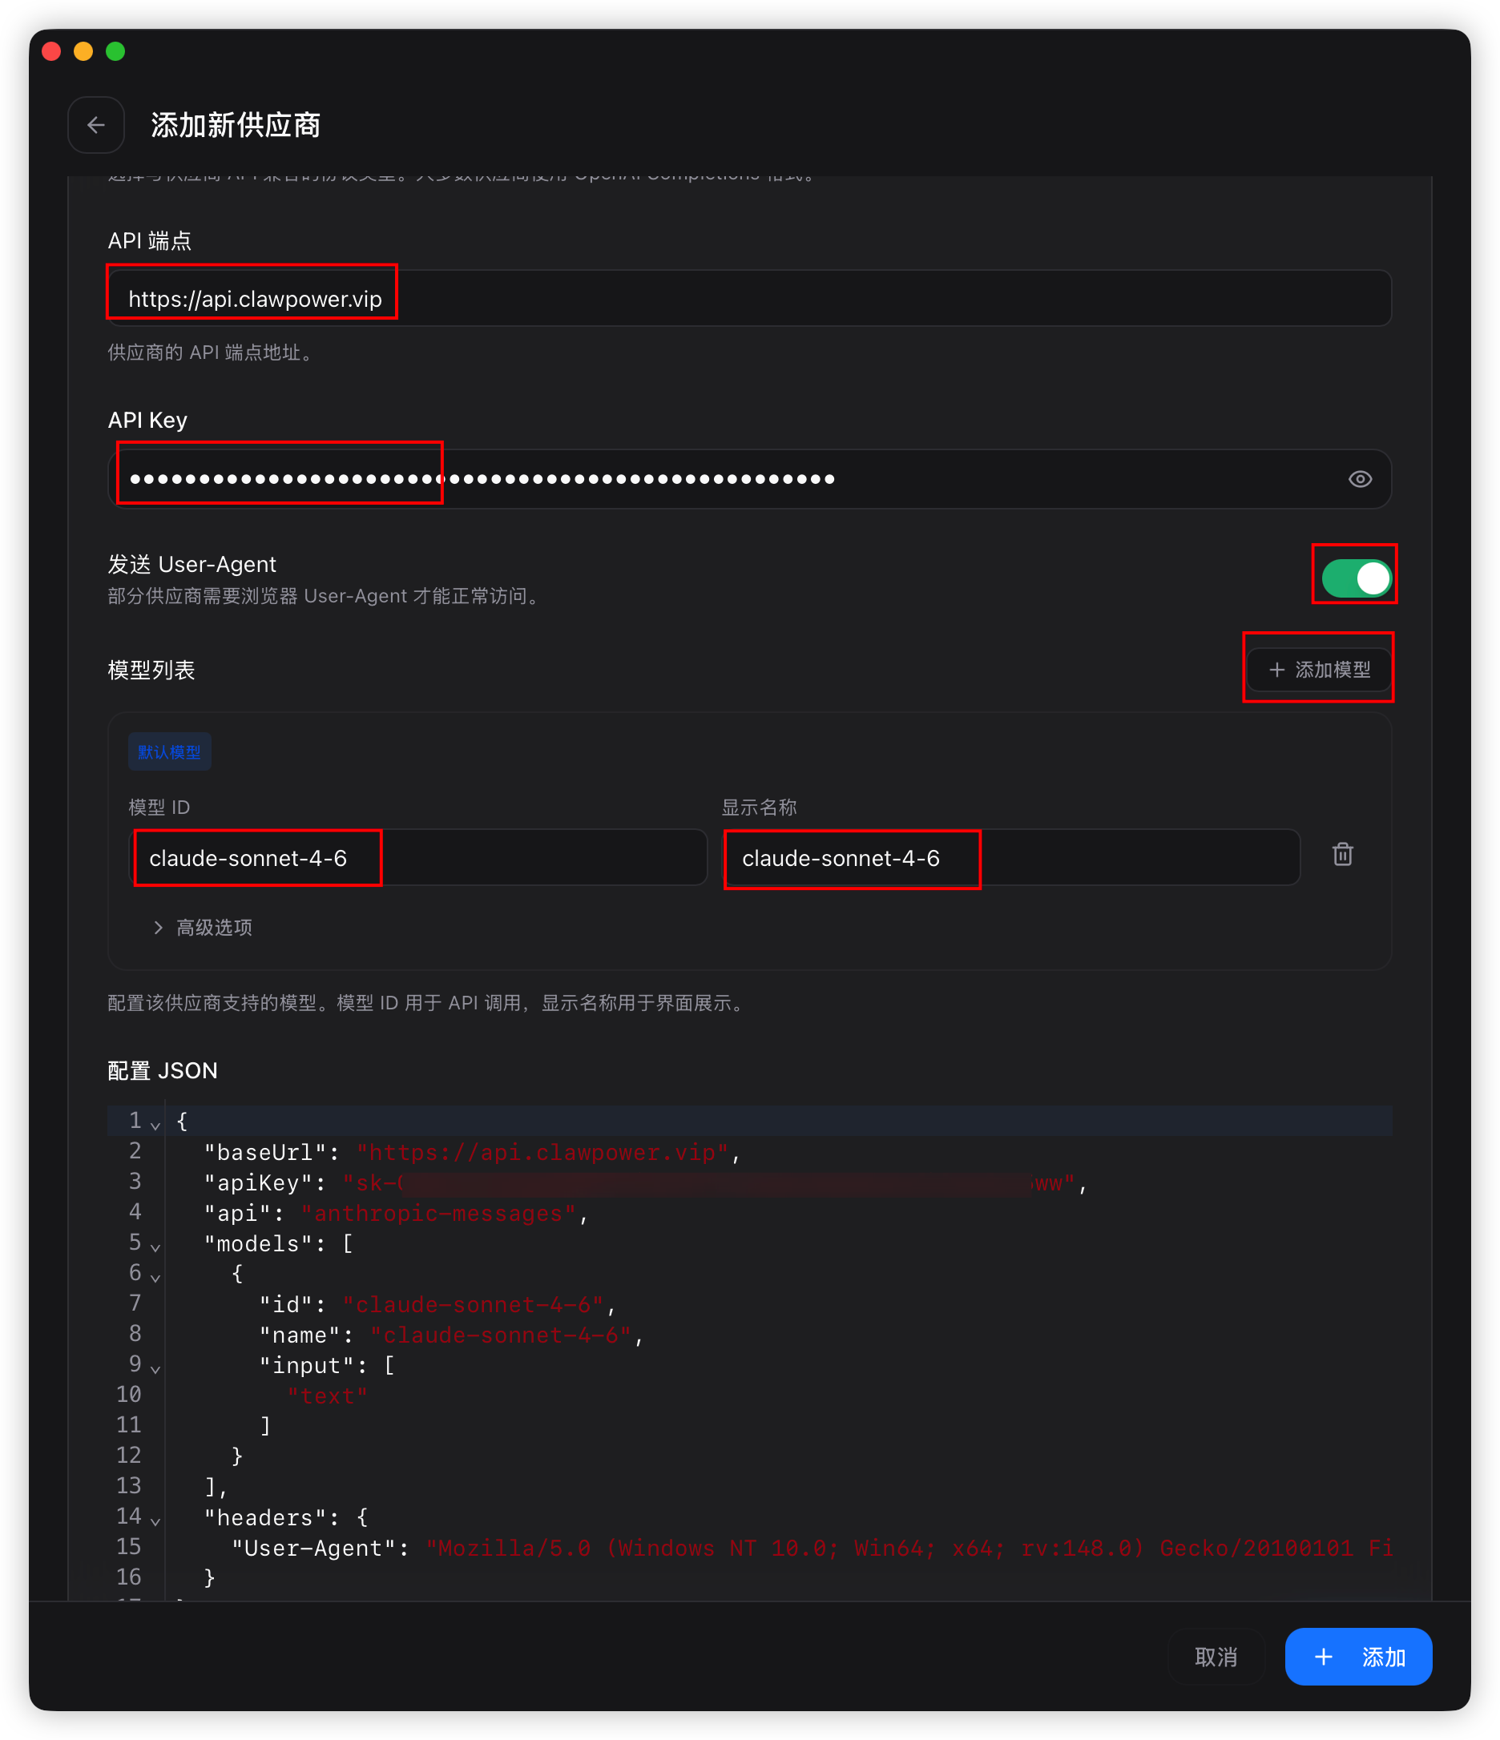Click the 部分供应商需要浏览器 User-Agent description
This screenshot has height=1740, width=1500.
325,595
